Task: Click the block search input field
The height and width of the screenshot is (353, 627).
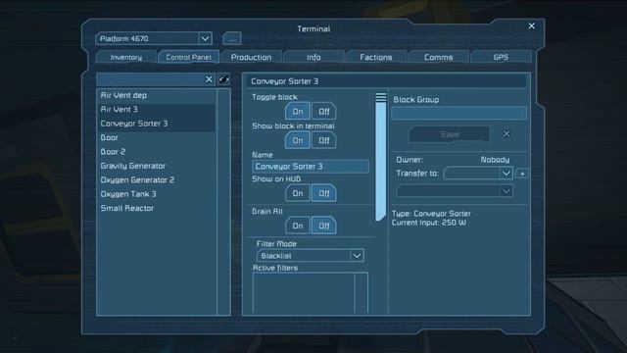Action: (x=150, y=79)
